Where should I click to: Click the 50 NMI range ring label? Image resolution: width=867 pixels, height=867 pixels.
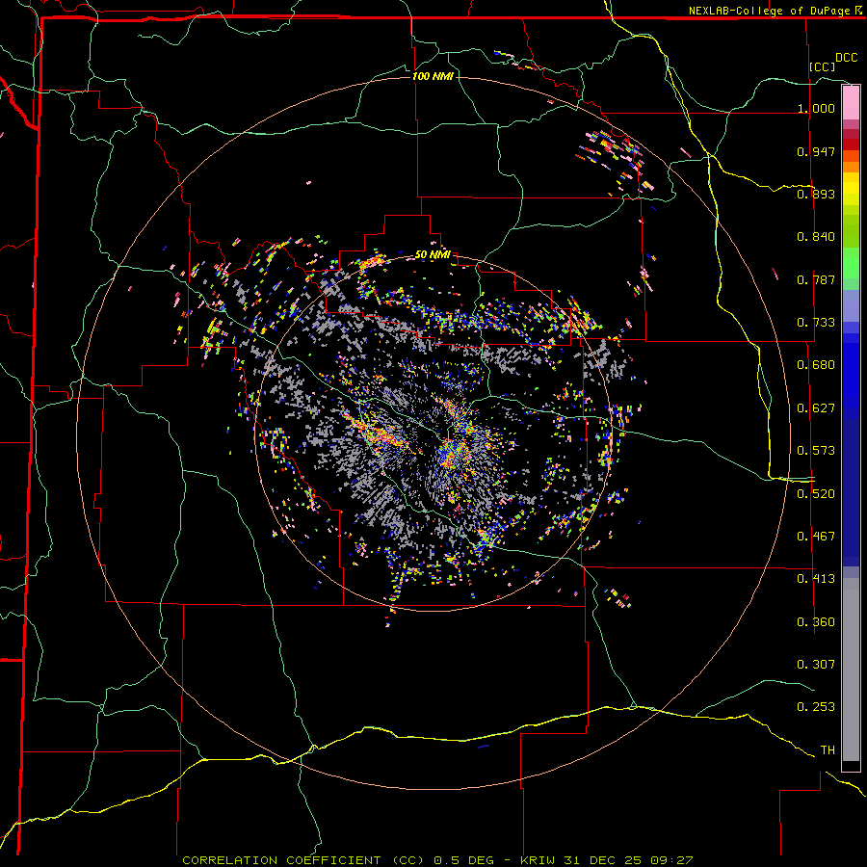pos(433,254)
